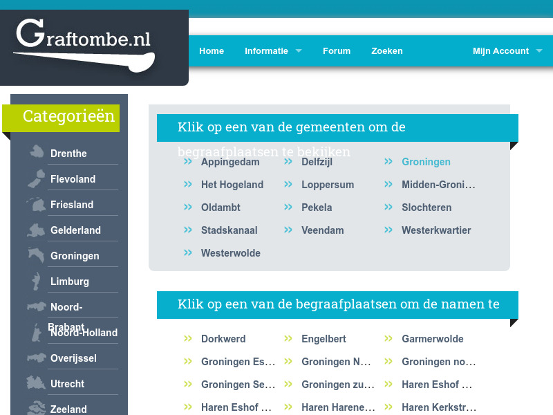Click the Dorkwerd begraafplaats link
This screenshot has width=553, height=415.
pyautogui.click(x=223, y=338)
